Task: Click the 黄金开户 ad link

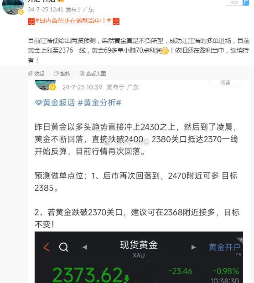Action: click(224, 247)
